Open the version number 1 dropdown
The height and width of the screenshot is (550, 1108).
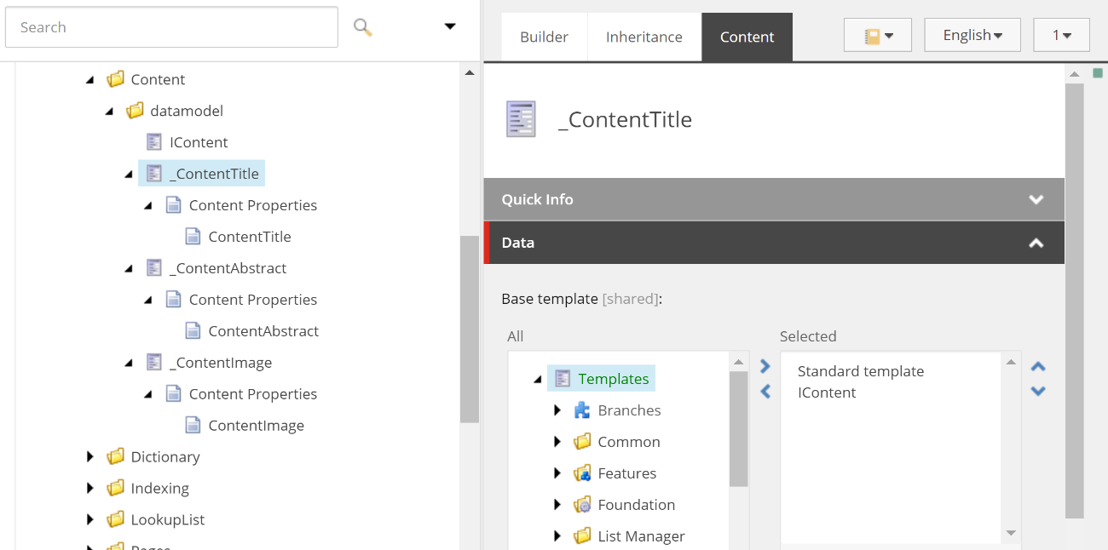coord(1061,34)
